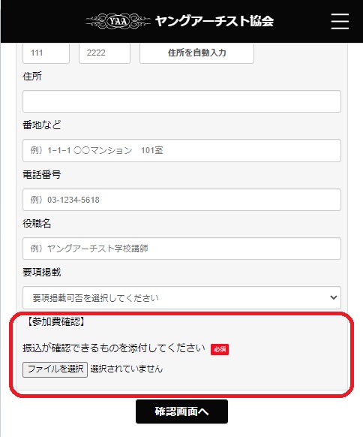
Task: Open the hamburger menu in the header
Action: (x=340, y=21)
